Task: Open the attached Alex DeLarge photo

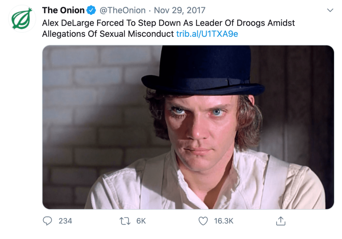Action: click(x=188, y=127)
